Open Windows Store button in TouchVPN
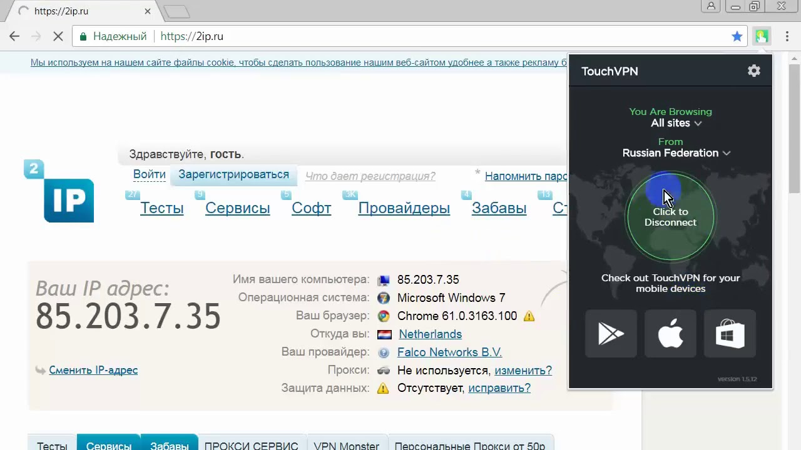This screenshot has width=801, height=450. point(730,334)
